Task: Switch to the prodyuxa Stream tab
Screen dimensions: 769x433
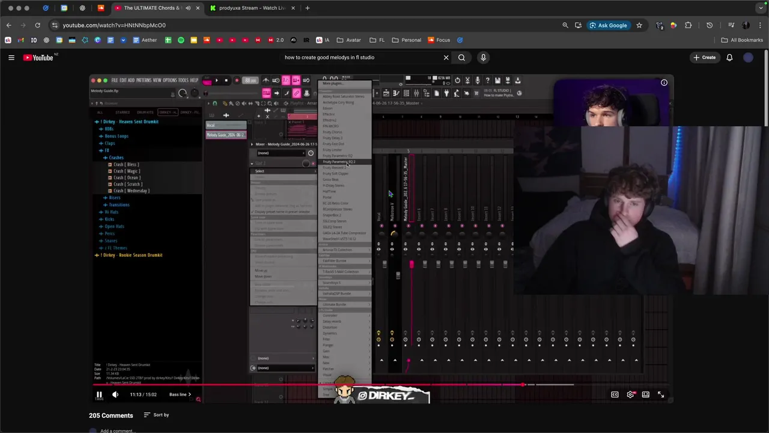Action: tap(251, 8)
